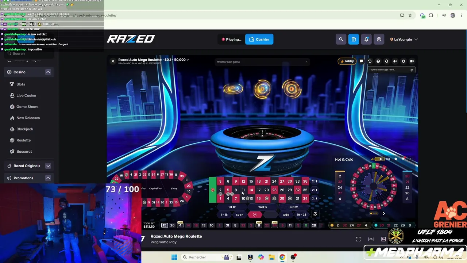
Task: Toggle the 300 rounds statistics slider
Action: pyautogui.click(x=380, y=159)
